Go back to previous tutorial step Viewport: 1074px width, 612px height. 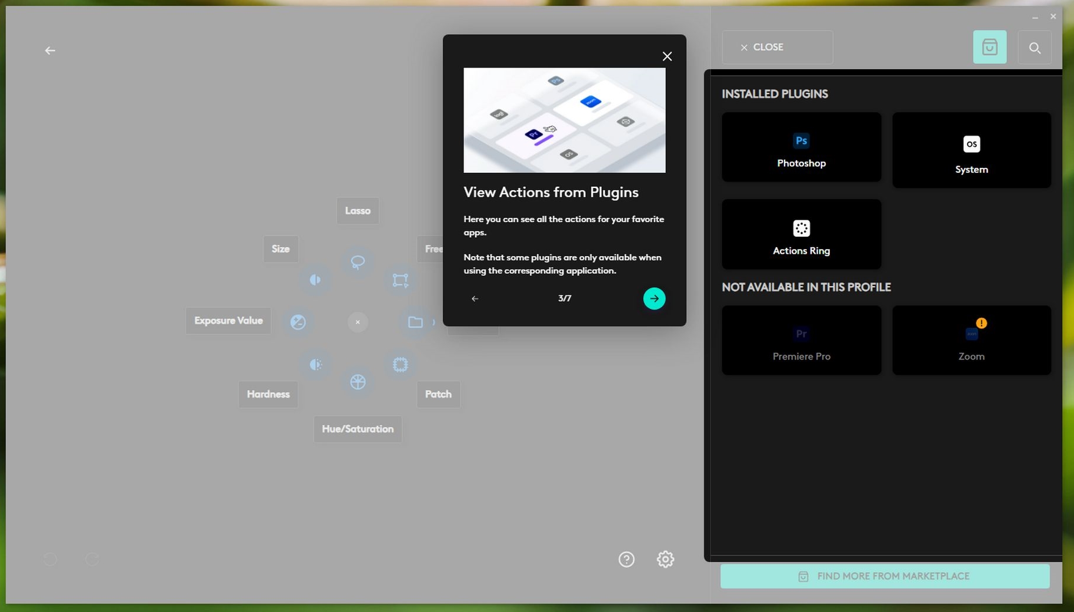click(x=475, y=298)
